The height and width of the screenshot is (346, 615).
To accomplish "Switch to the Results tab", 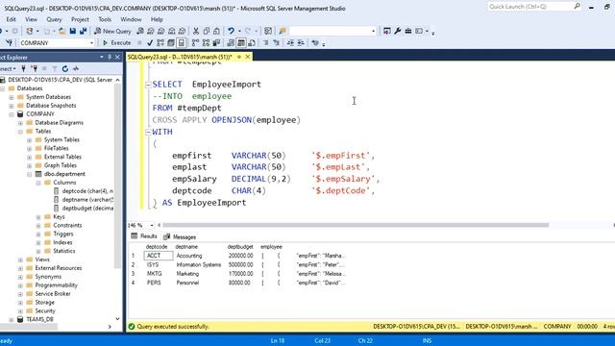I will [144, 236].
